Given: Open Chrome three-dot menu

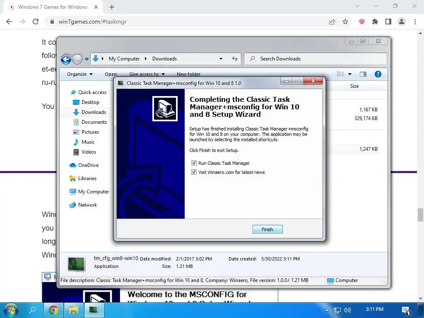Looking at the screenshot, I should (x=415, y=22).
